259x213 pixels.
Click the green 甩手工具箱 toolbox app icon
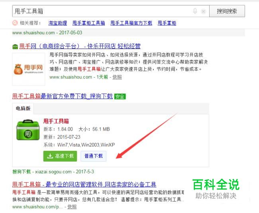pos(28,130)
